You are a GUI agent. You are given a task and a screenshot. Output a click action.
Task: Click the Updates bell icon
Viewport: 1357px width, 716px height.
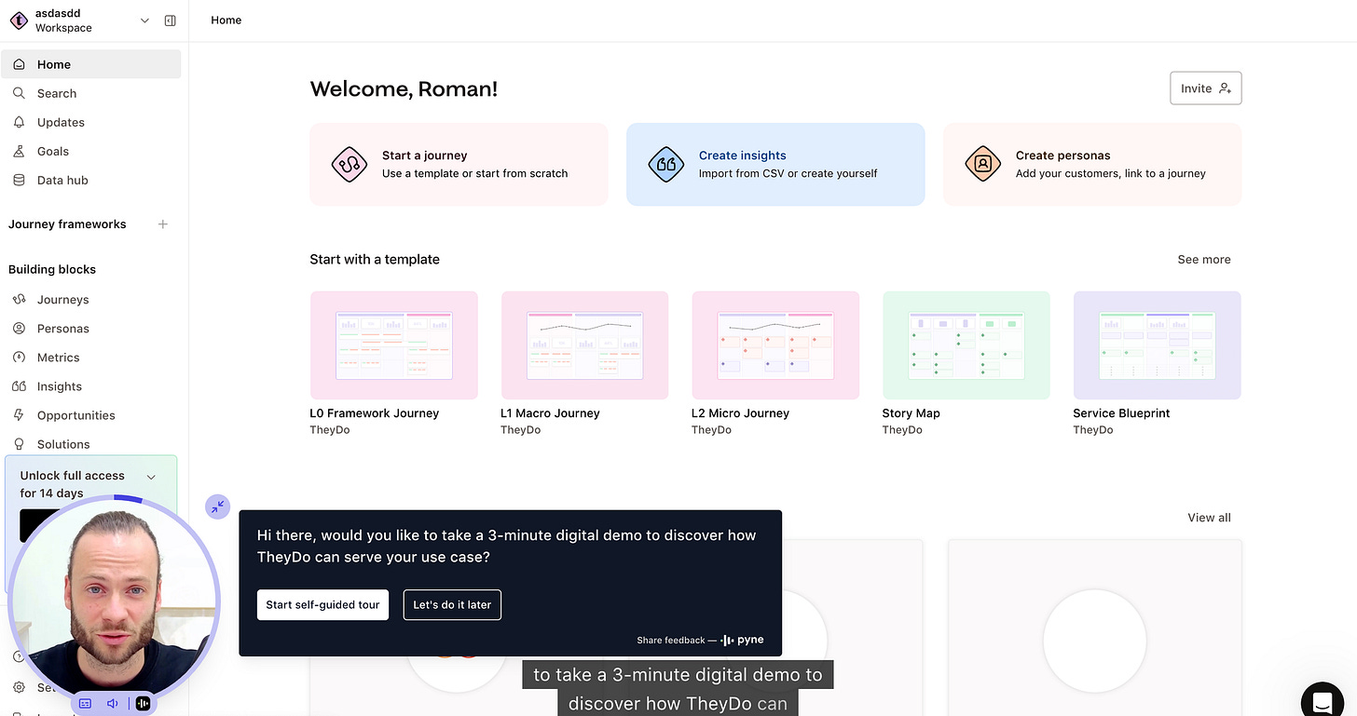tap(19, 122)
